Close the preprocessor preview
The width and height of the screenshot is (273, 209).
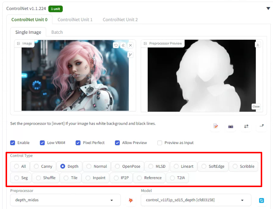click(x=256, y=107)
